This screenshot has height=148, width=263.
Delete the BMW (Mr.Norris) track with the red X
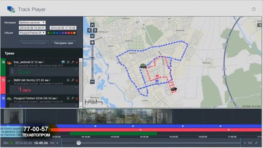coord(77,81)
